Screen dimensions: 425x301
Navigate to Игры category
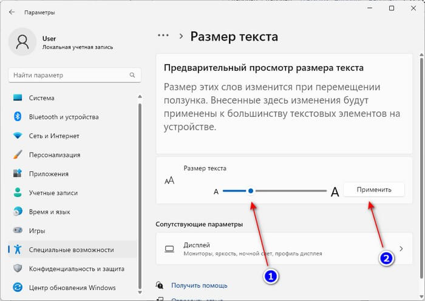coord(73,231)
